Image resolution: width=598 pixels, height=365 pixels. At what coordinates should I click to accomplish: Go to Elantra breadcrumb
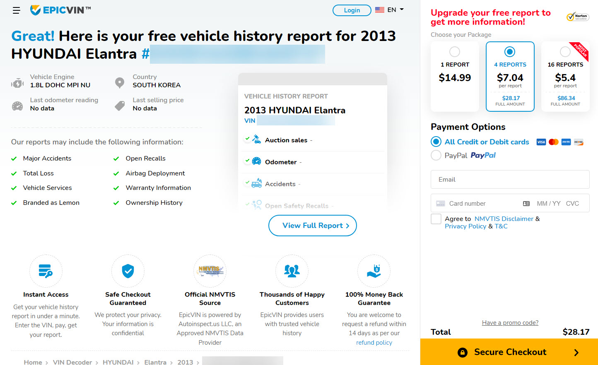pyautogui.click(x=155, y=362)
